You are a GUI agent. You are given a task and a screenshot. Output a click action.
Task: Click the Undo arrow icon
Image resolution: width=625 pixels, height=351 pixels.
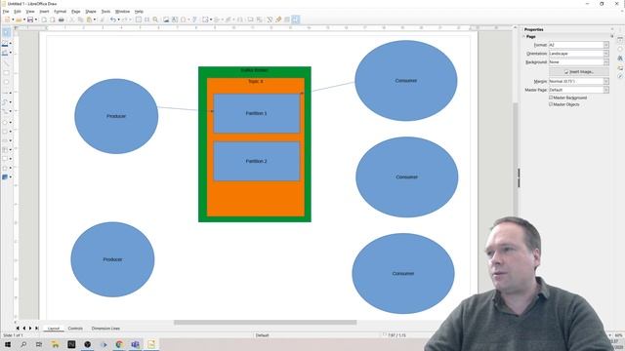(113, 19)
